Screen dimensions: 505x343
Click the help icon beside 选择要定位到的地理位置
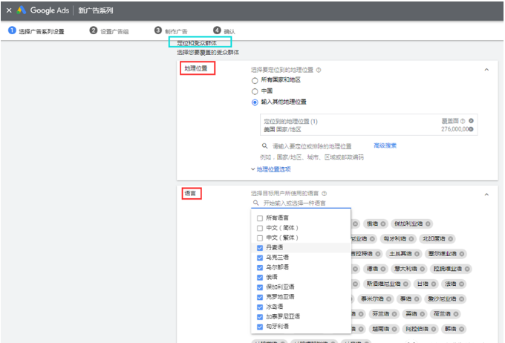[x=319, y=71]
